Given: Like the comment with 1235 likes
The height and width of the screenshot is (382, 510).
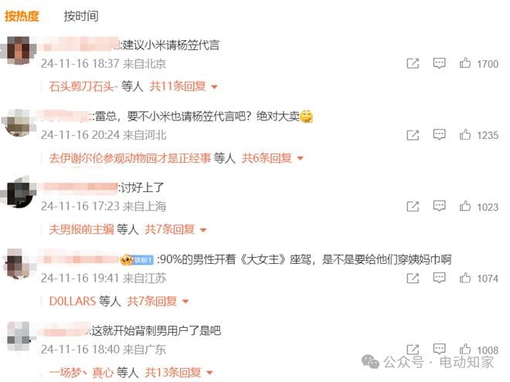Looking at the screenshot, I should pos(464,134).
